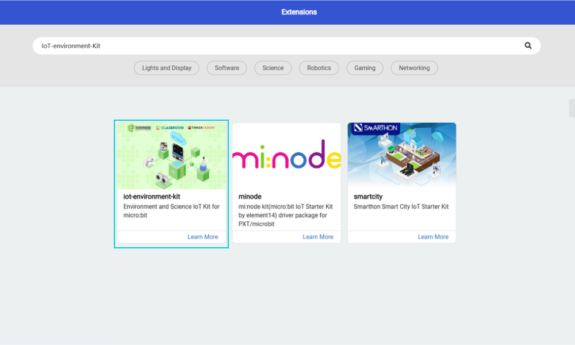Open Learn More for iot-environment-kit
This screenshot has height=345, width=575.
click(x=202, y=237)
